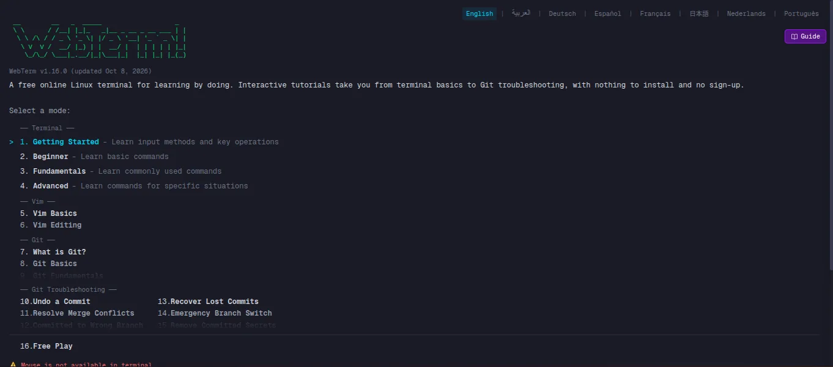Choose mode 3 Fundamentals
Viewport: 833px width, 367px height.
pos(120,171)
